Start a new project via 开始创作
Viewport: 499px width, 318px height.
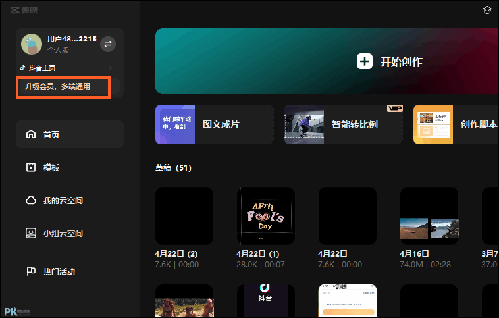pos(327,61)
